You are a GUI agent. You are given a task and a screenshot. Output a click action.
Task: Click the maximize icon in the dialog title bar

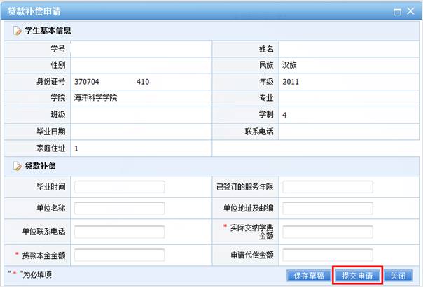[398, 12]
